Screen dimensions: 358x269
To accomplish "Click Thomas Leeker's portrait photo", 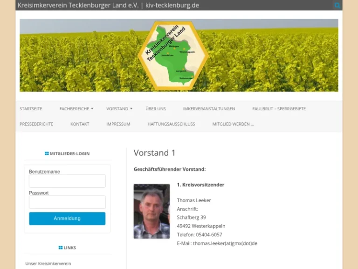I will [151, 212].
